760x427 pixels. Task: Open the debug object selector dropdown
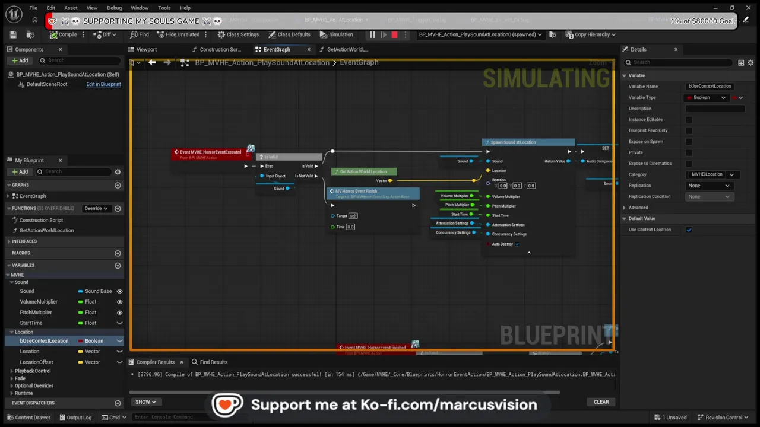480,34
